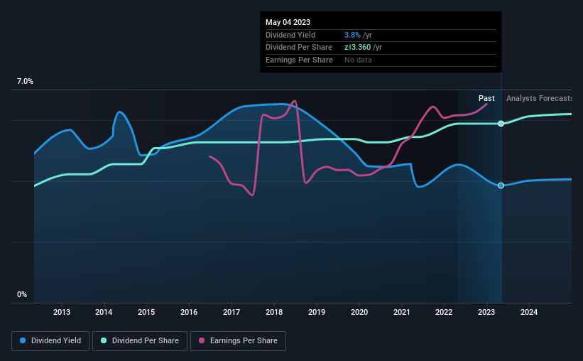
Task: Click the 7.0% y-axis label
Action: coord(25,81)
